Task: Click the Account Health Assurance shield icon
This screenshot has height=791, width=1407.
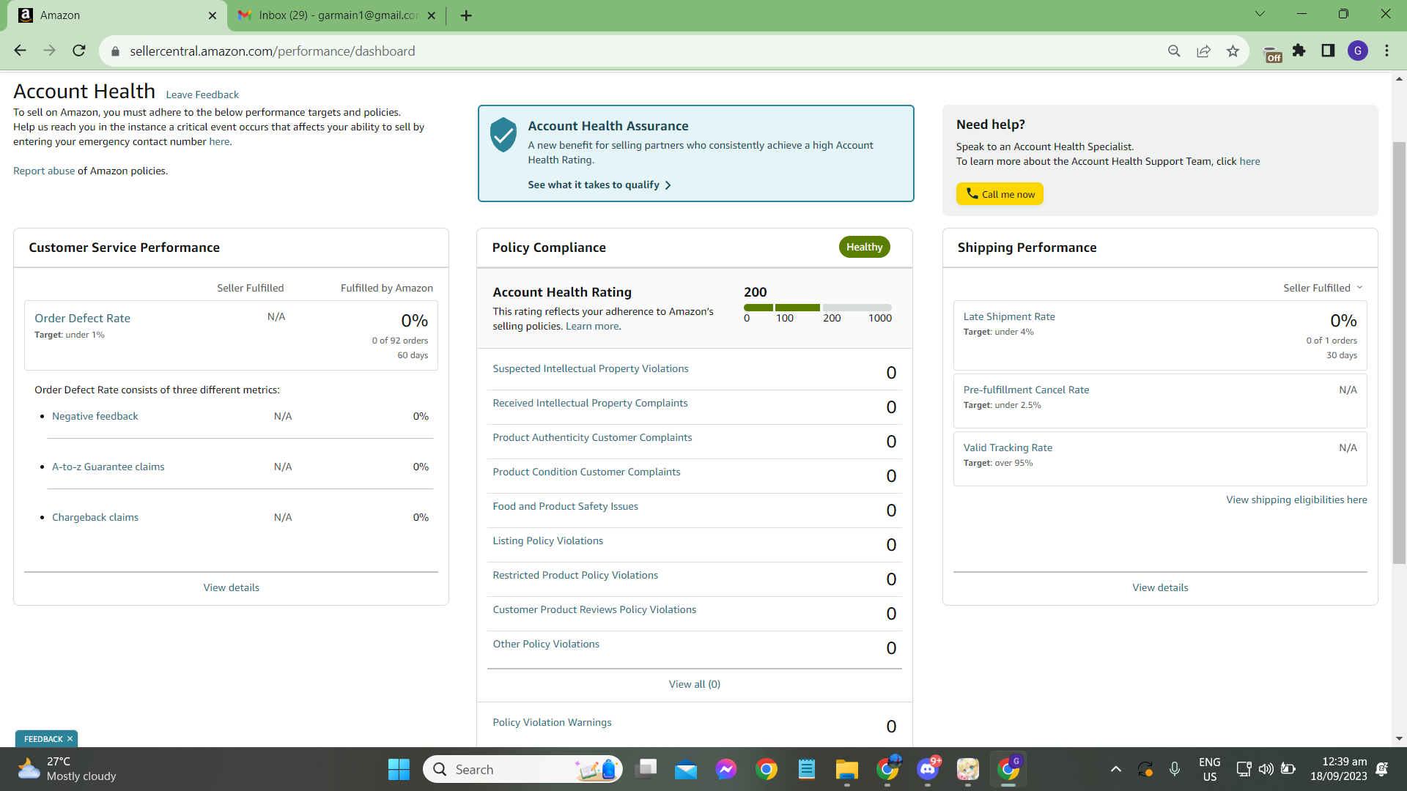Action: [x=503, y=135]
